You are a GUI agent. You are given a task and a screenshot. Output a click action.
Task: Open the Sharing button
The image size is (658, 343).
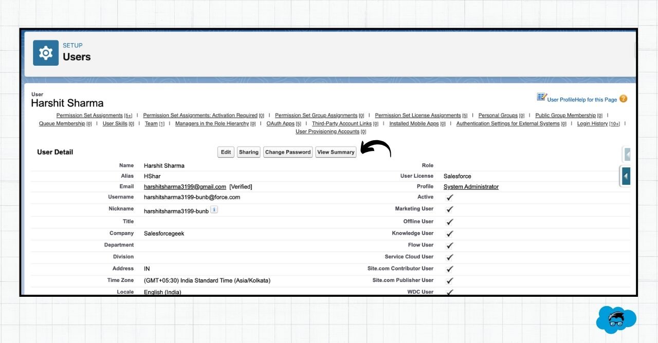coord(249,152)
